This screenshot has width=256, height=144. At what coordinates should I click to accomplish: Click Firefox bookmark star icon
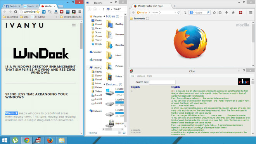(214, 12)
